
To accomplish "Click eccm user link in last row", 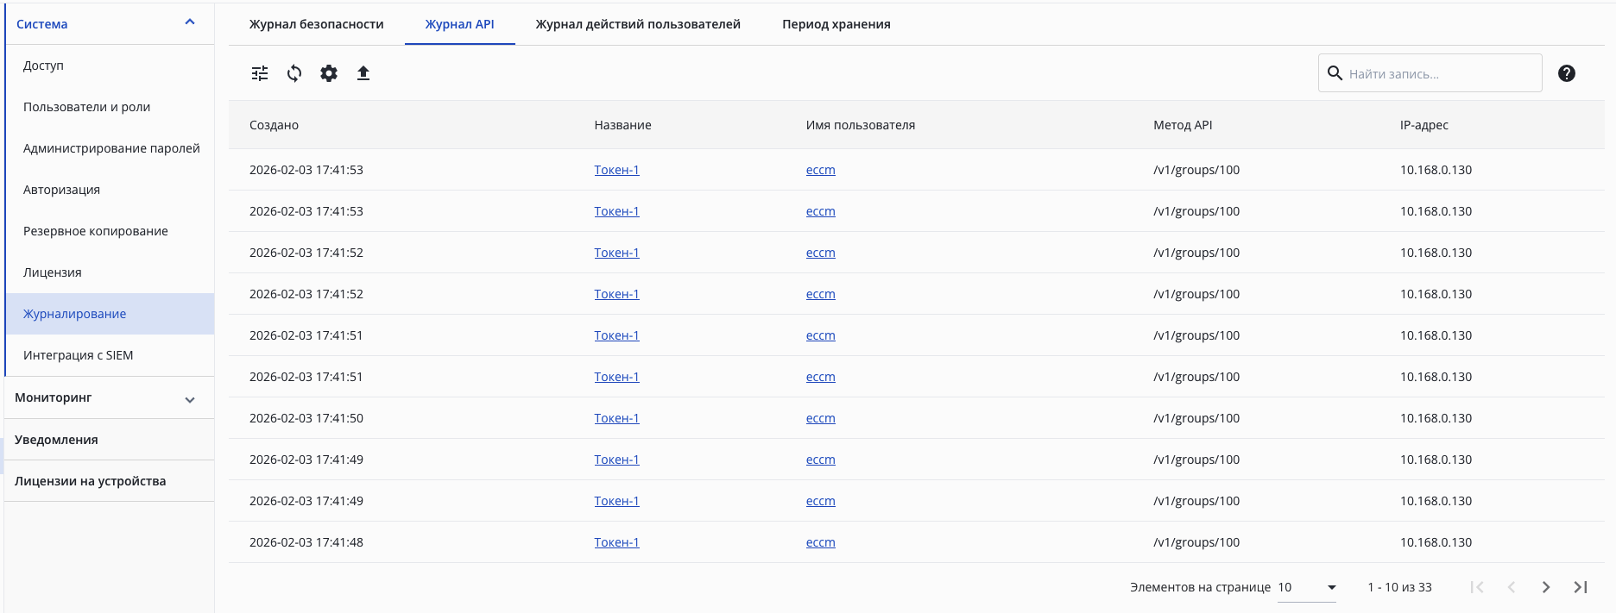I will click(x=820, y=542).
